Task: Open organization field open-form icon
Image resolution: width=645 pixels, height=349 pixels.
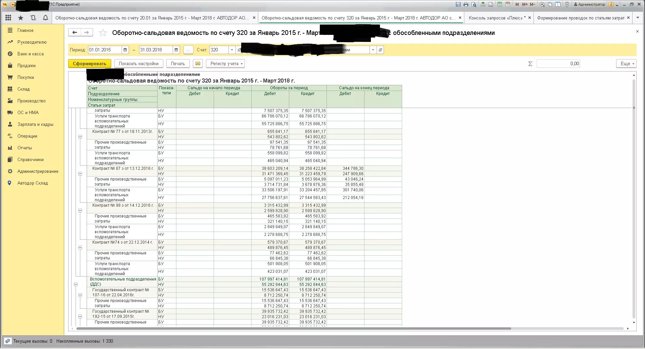Action: tap(380, 50)
